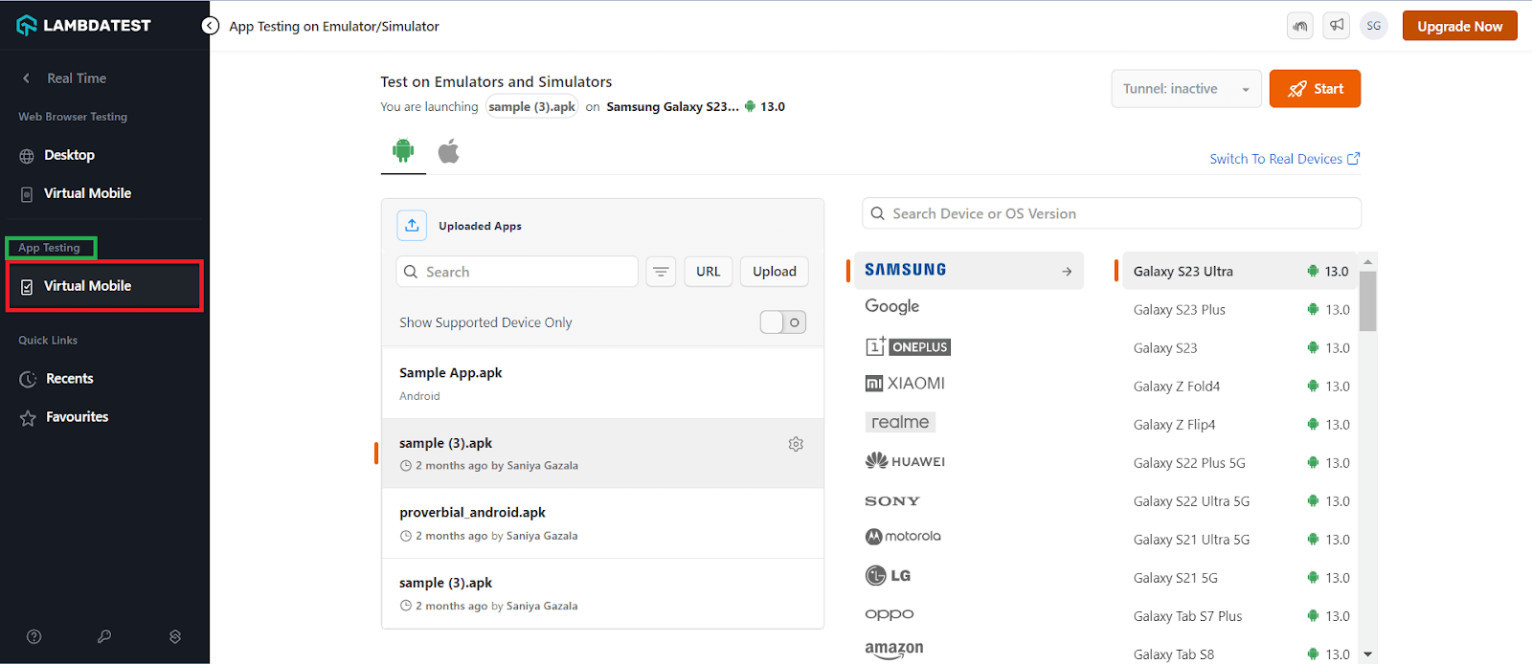Switch to the Apple iOS tab
Viewport: 1532px width, 664px height.
(448, 151)
